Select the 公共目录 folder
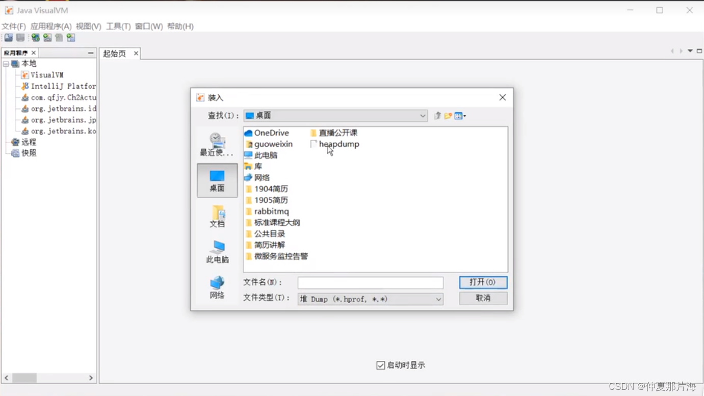The image size is (704, 396). (x=265, y=234)
